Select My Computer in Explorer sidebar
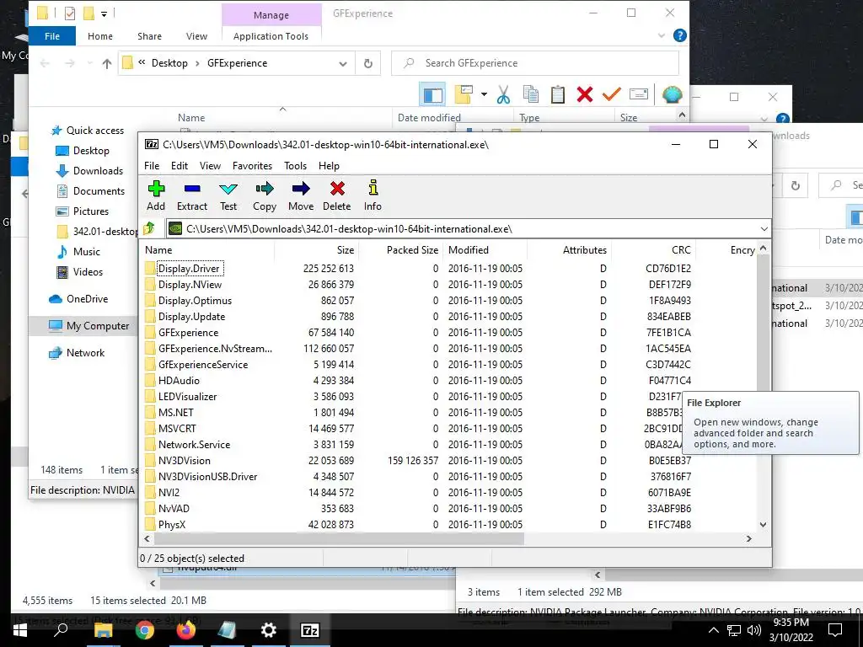 [x=98, y=326]
